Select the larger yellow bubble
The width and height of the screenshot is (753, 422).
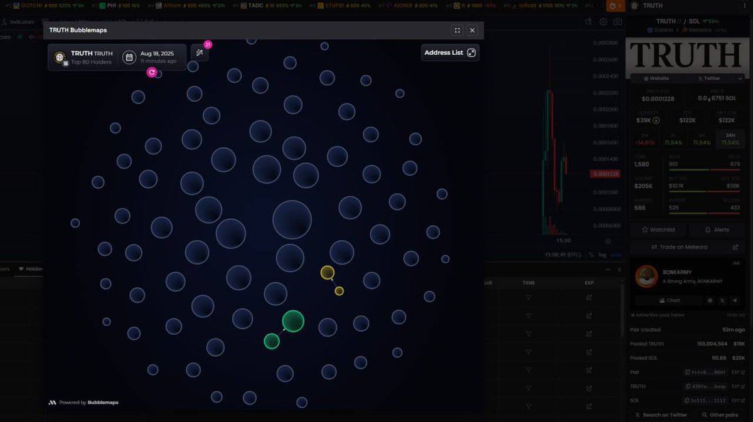[328, 273]
